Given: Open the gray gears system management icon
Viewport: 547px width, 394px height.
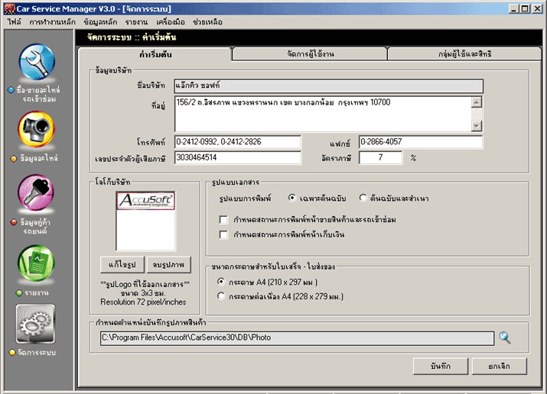Looking at the screenshot, I should [35, 324].
